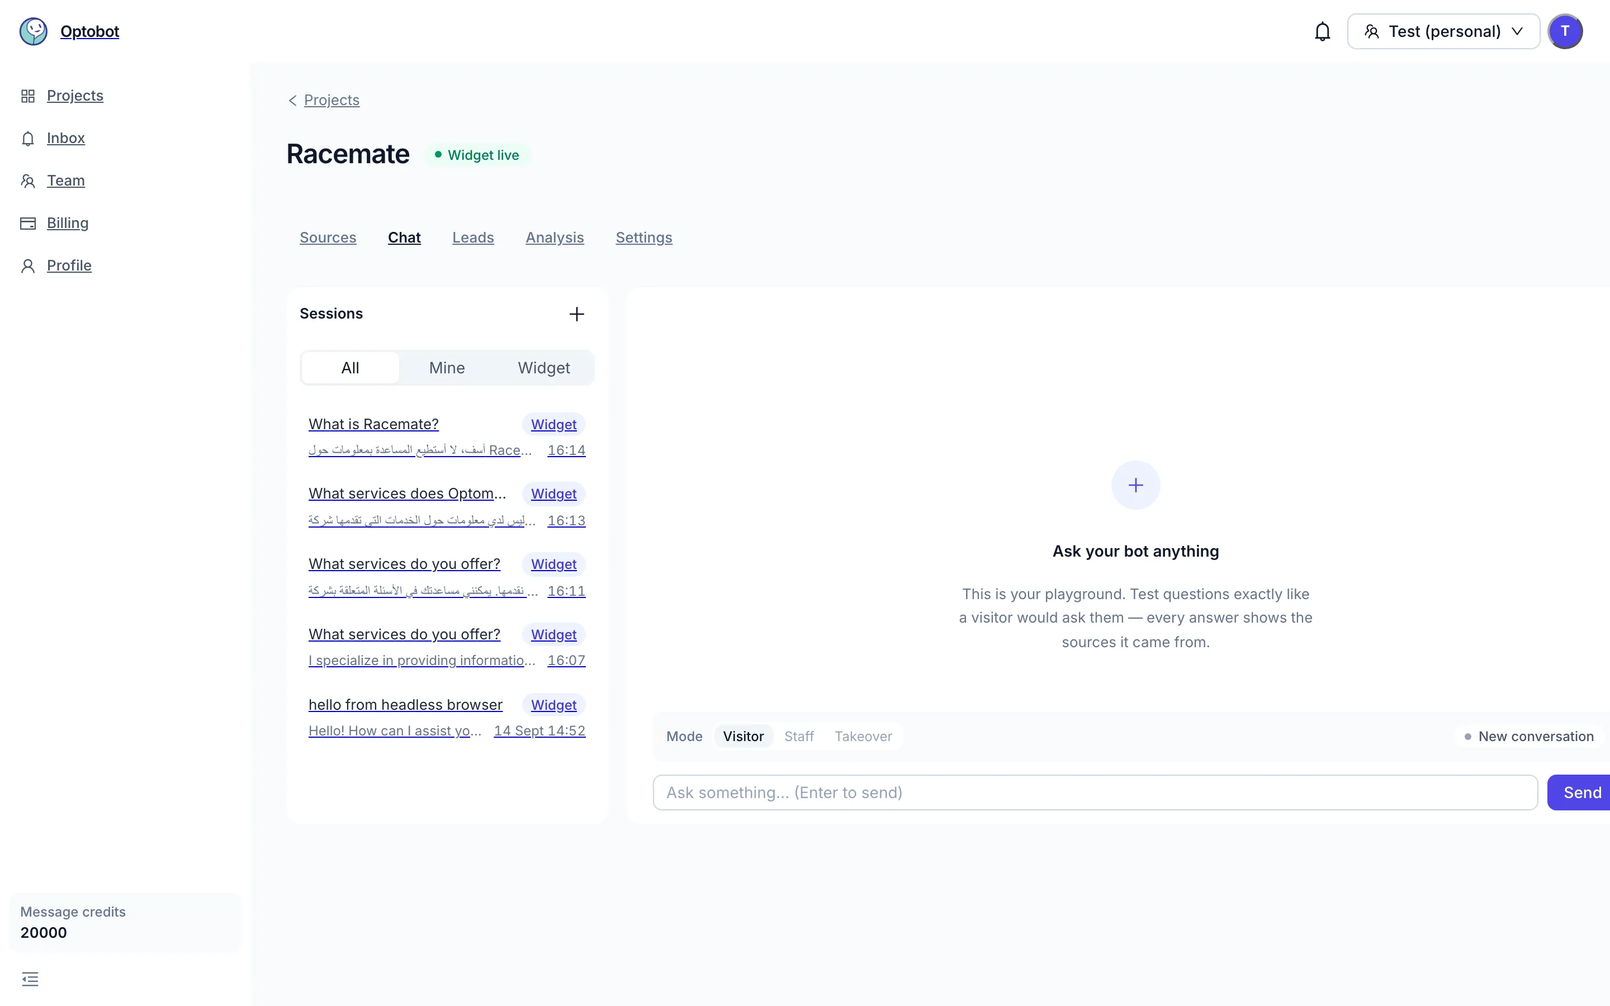Open the Settings tab
This screenshot has width=1610, height=1006.
(644, 238)
